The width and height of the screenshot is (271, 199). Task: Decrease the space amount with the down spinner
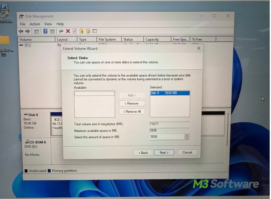click(187, 138)
